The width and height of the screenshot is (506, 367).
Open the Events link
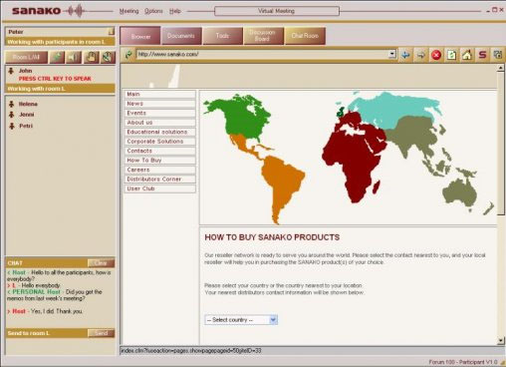coord(159,113)
